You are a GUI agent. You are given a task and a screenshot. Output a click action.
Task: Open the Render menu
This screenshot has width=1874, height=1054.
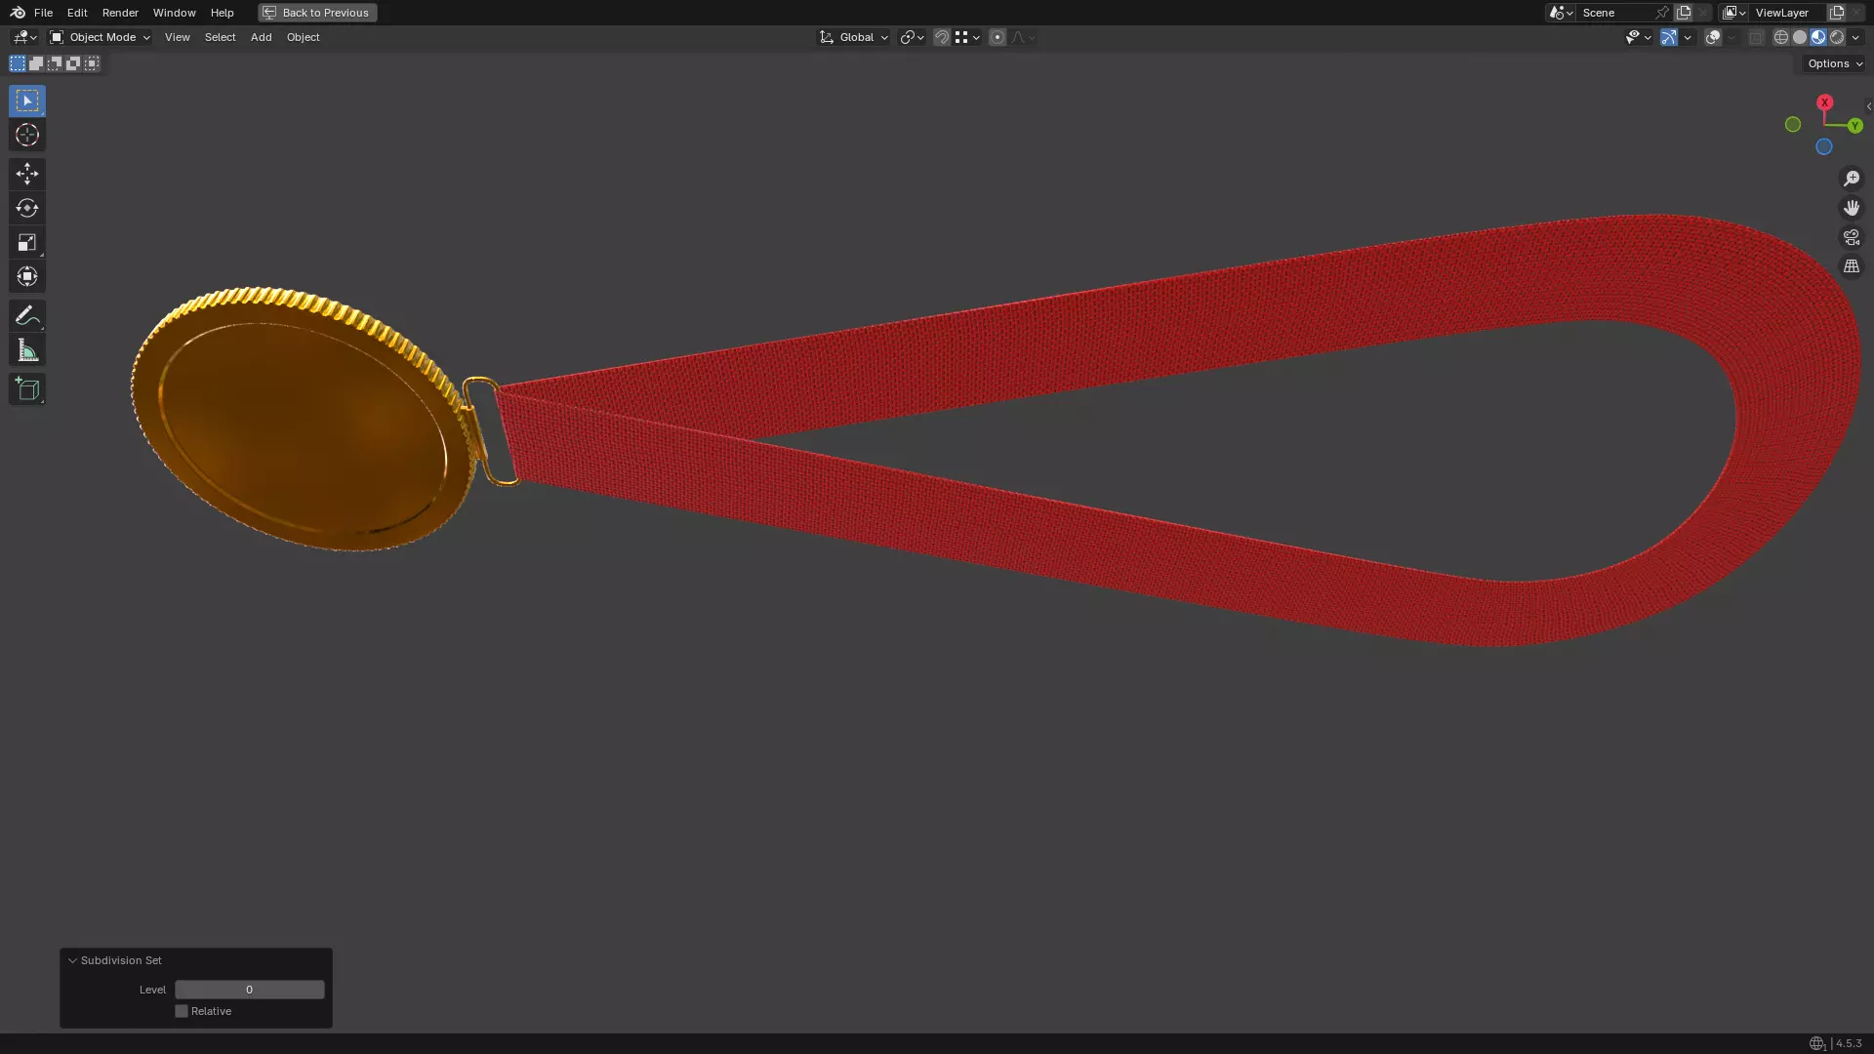pos(120,13)
